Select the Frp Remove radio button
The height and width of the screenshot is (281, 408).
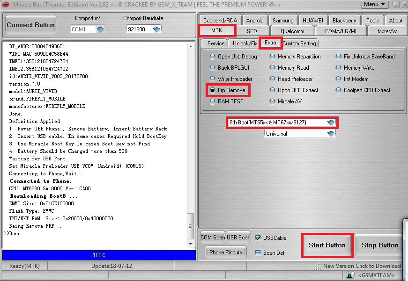(212, 90)
